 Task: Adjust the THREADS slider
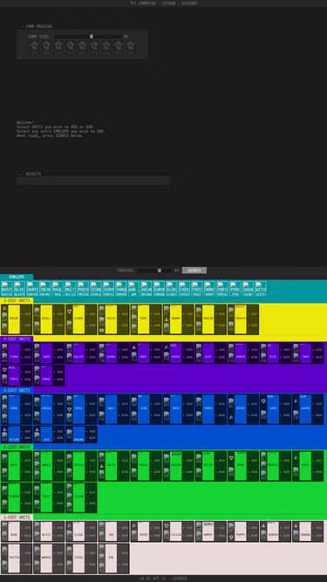(x=154, y=270)
